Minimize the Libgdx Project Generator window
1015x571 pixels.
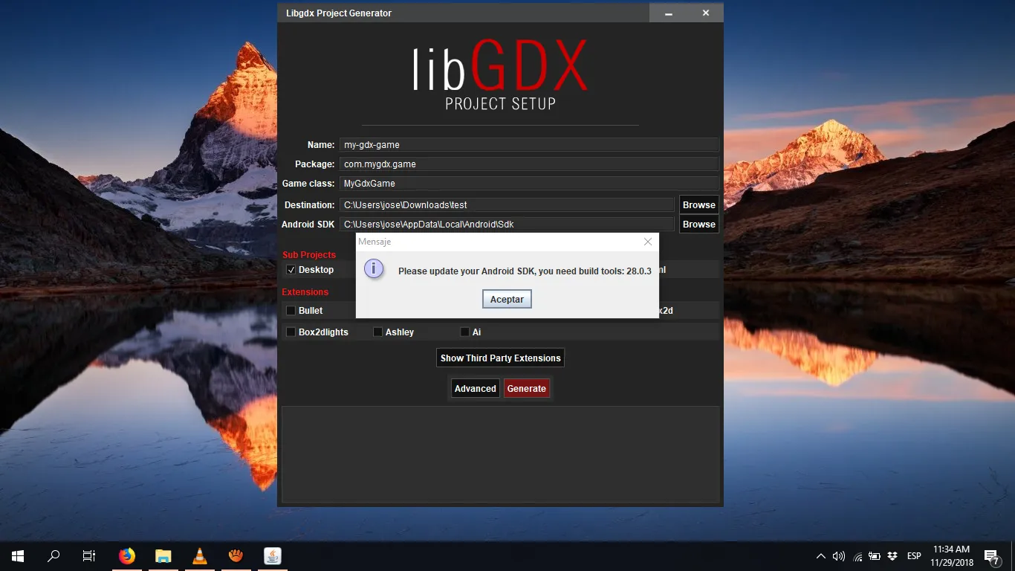coord(669,13)
